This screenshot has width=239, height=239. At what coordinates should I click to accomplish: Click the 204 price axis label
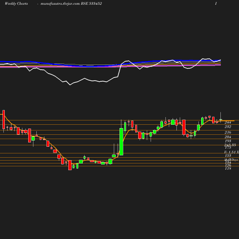pos(228,137)
